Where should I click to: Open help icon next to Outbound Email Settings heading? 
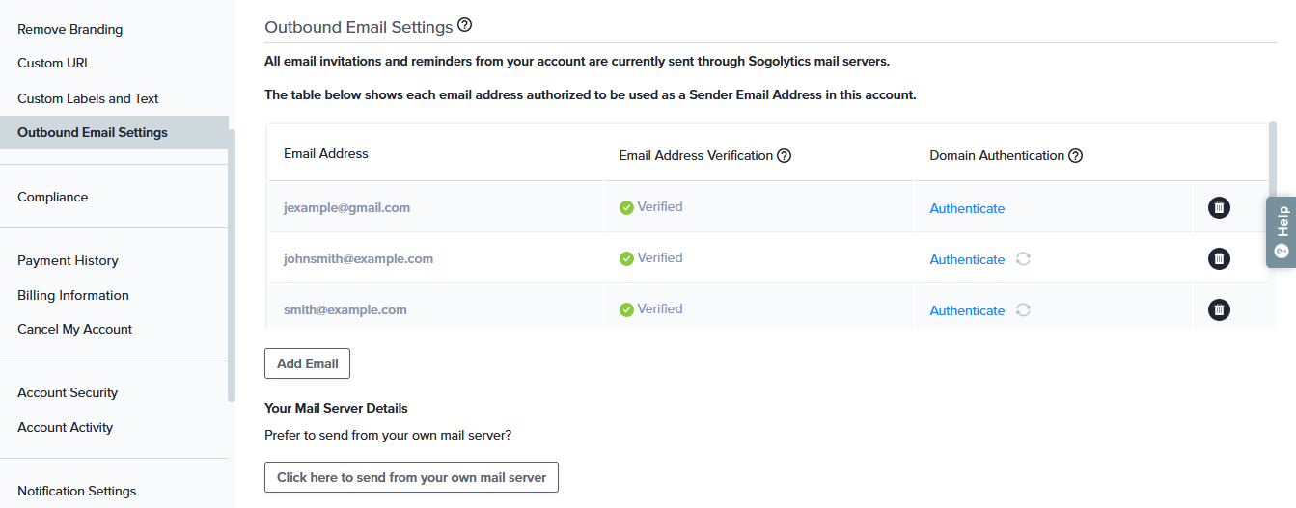coord(465,25)
